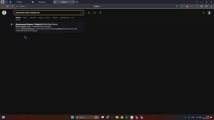The image size is (214, 120).
Task: Switch to the Закладки browser tab
Action: (41, 2)
